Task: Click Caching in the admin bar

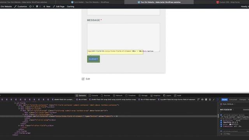Action: [70, 7]
